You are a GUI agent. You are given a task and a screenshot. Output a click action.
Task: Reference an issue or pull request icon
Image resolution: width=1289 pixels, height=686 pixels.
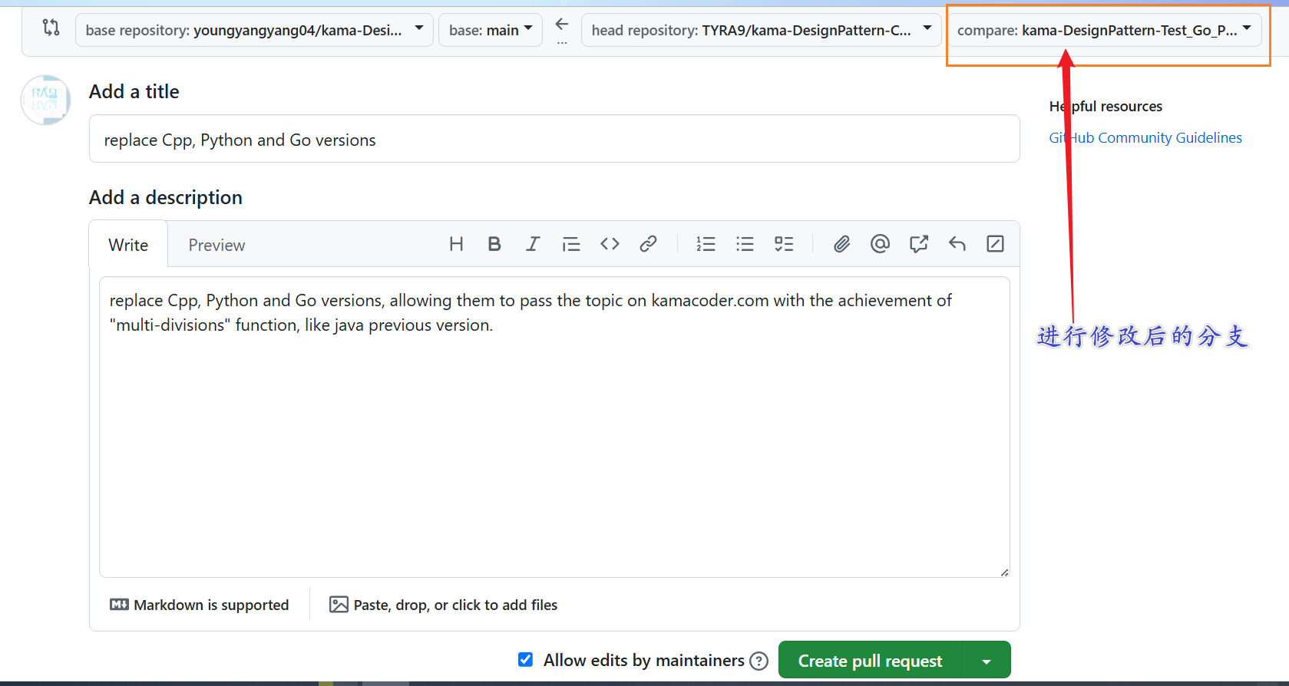coord(919,244)
